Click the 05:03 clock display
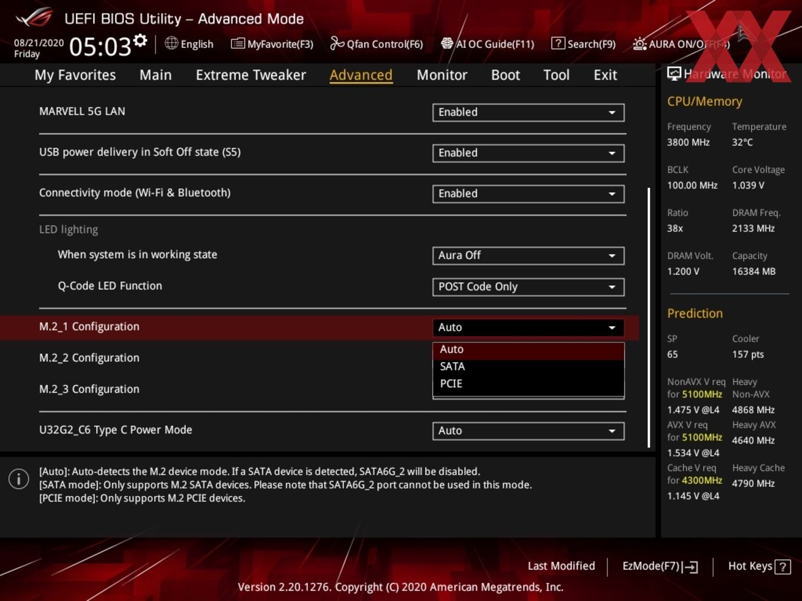 point(100,46)
